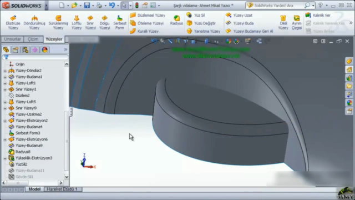Screen dimensions: 355x200
Task: Click the Düzlemsel Yüzey command
Action: [x=148, y=15]
